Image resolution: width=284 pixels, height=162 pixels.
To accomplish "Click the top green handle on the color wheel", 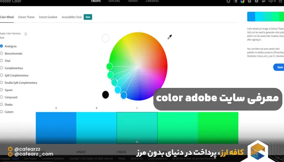I will pos(110,66).
